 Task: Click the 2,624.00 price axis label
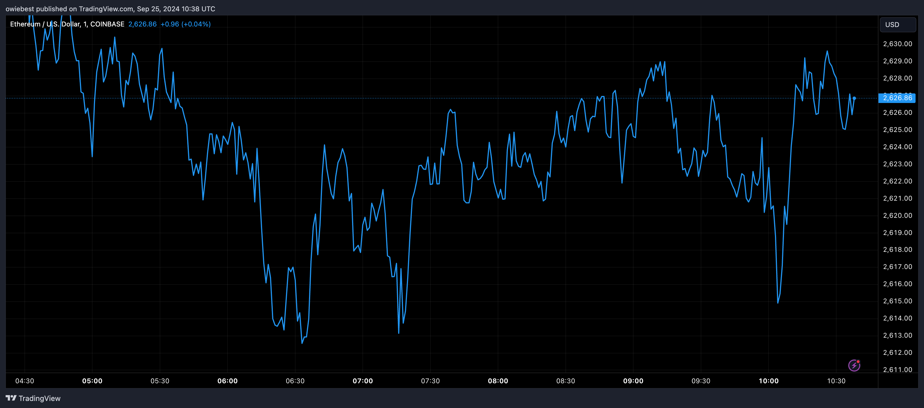tap(898, 147)
